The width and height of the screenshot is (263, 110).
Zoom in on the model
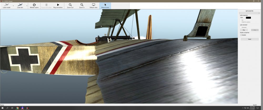coord(82,6)
